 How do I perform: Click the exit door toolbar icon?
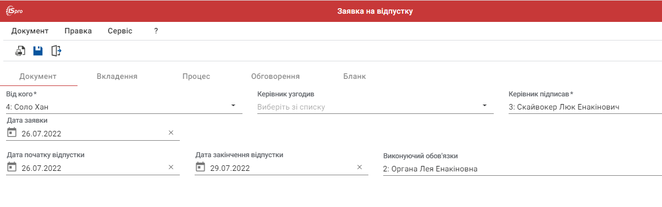click(x=56, y=51)
